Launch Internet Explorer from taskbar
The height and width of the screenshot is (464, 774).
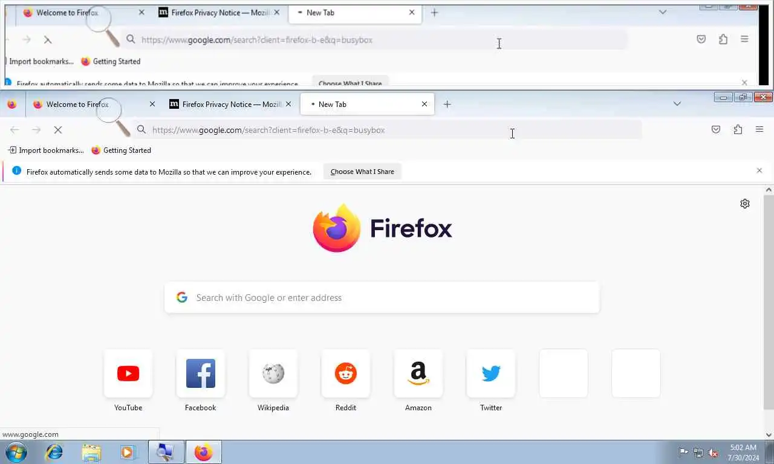point(54,452)
